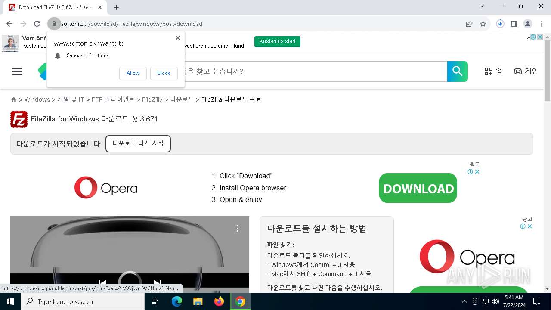Click the address bar URL
The height and width of the screenshot is (310, 551).
pos(132,24)
